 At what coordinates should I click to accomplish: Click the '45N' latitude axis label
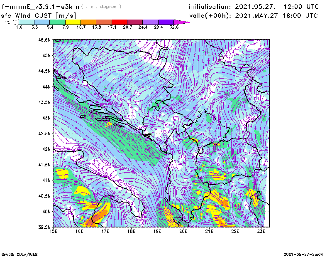tap(46, 55)
